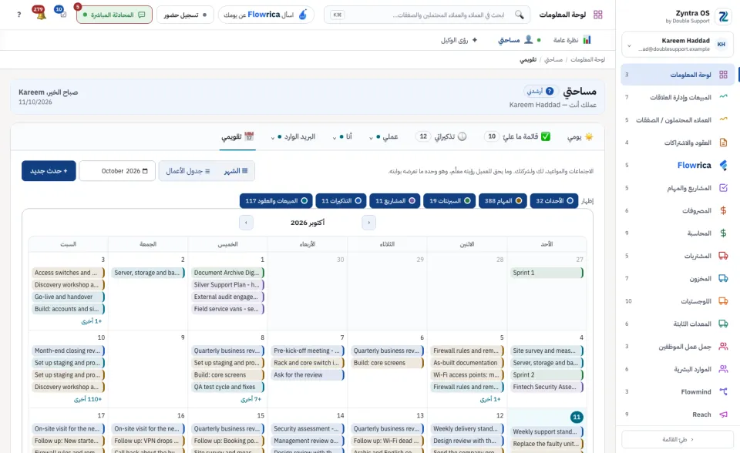Click لوحة المعلومات breadcrumb link
740x453 pixels.
click(587, 59)
